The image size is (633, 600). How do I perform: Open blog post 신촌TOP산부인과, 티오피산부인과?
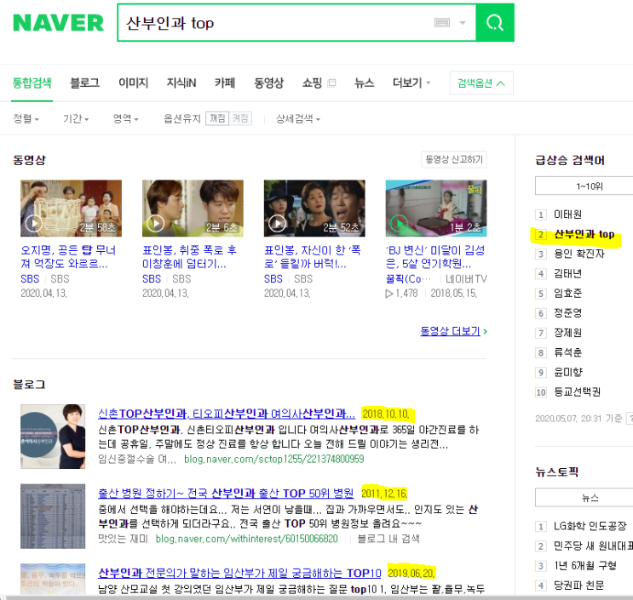coord(227,414)
